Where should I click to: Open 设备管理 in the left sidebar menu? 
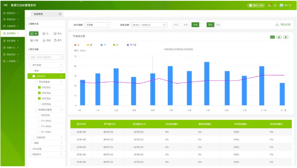pos(11,26)
